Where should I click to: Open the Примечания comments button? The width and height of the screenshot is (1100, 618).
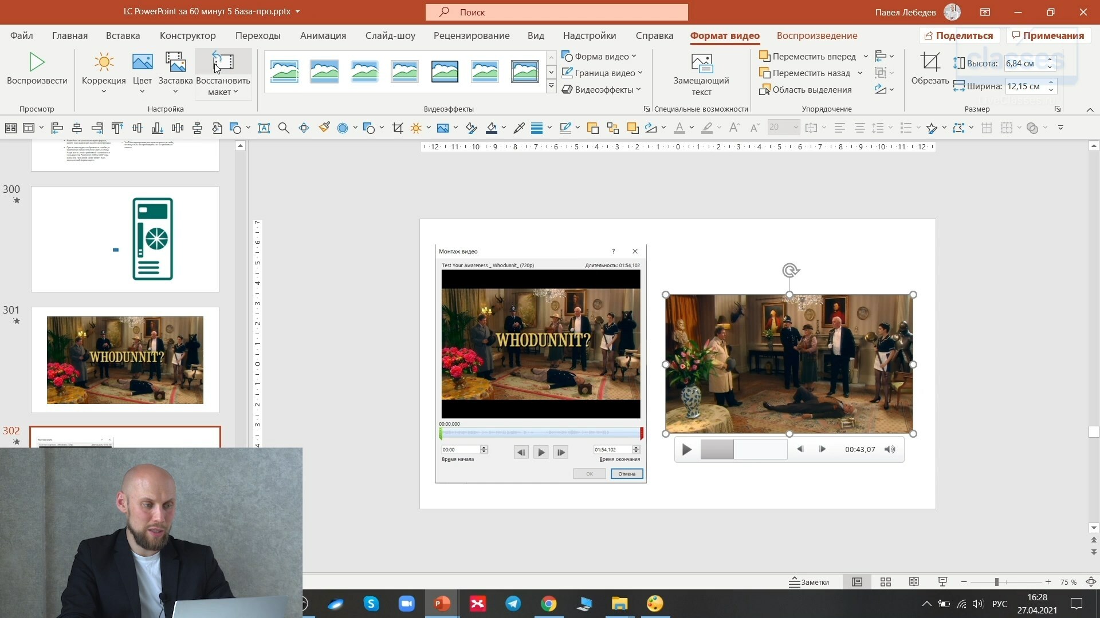(1048, 35)
